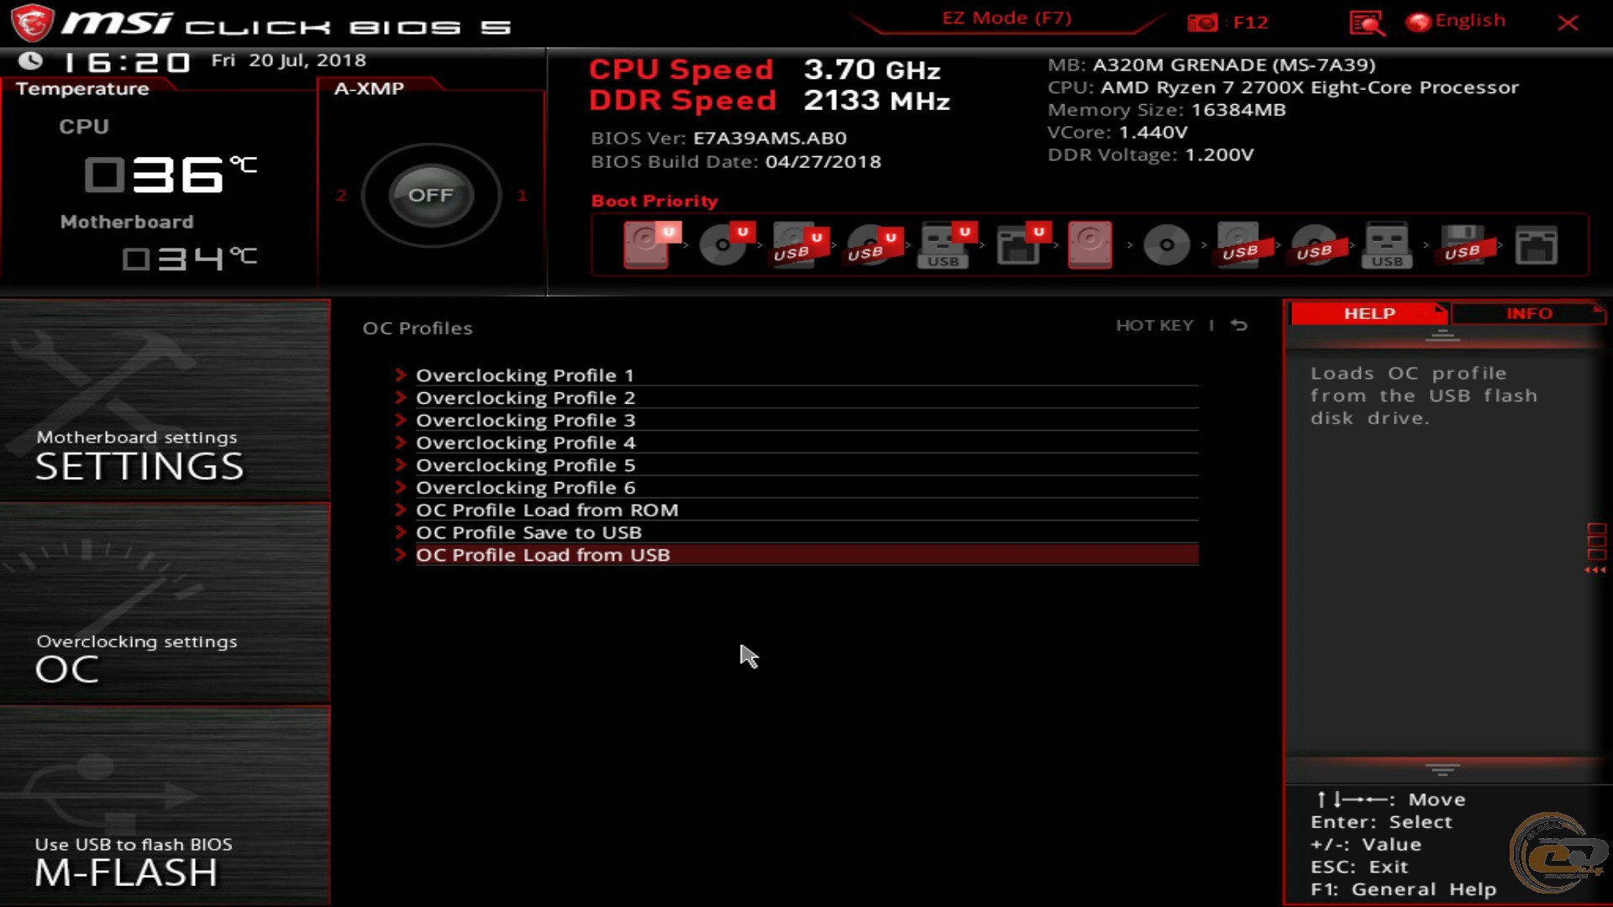The image size is (1613, 907).
Task: Click OC Profile Save to USB button
Action: (528, 532)
